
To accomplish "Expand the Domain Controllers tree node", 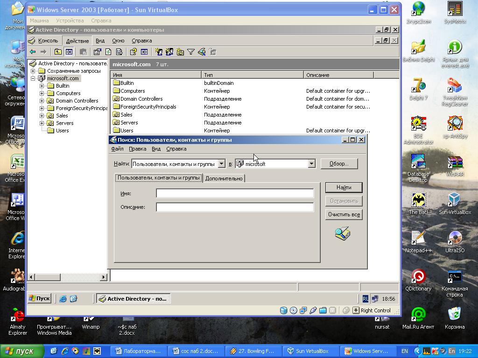I will coord(42,101).
